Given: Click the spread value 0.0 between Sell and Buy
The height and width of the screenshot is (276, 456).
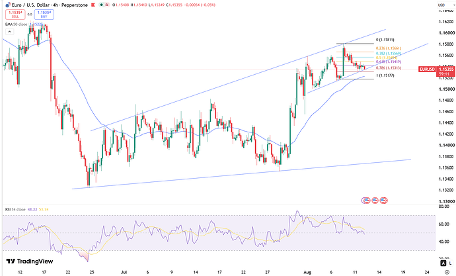Looking at the screenshot, I should pyautogui.click(x=30, y=15).
